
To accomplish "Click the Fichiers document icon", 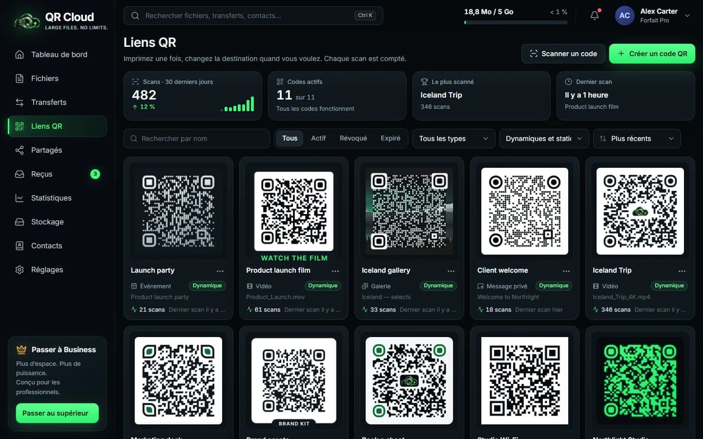I will coord(20,79).
